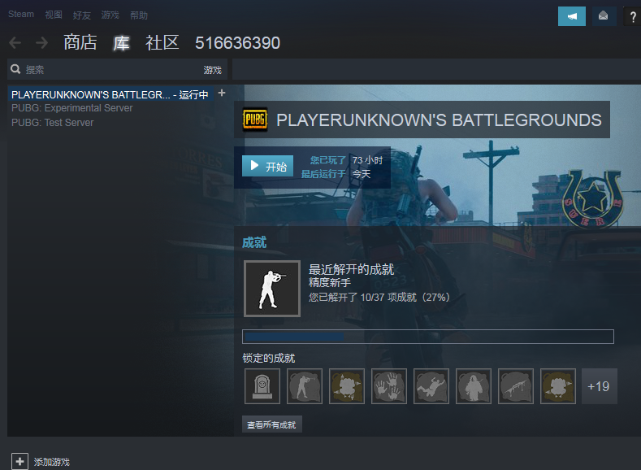Open the 视图 menu

pos(54,15)
